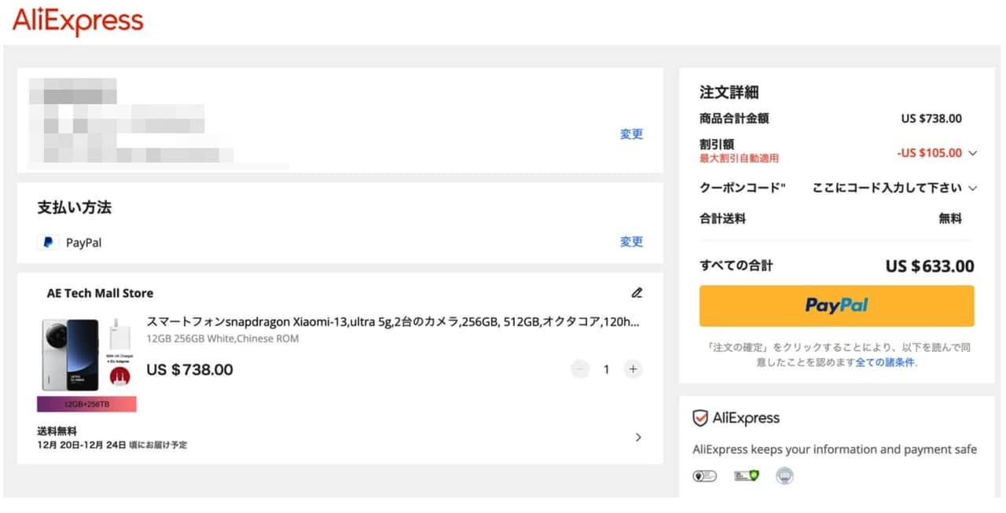The image size is (1006, 513).
Task: Open the 全ての諸条件 terms link
Action: pyautogui.click(x=885, y=363)
